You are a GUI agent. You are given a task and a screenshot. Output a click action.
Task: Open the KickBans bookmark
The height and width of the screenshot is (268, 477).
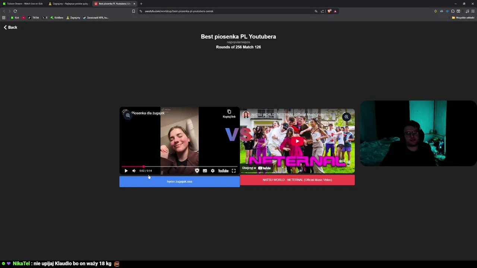tap(57, 17)
